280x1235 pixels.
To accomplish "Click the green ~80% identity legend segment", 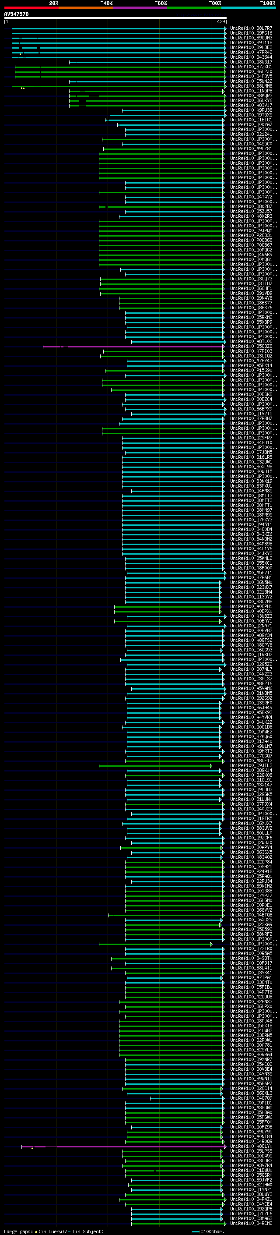I will click(194, 8).
